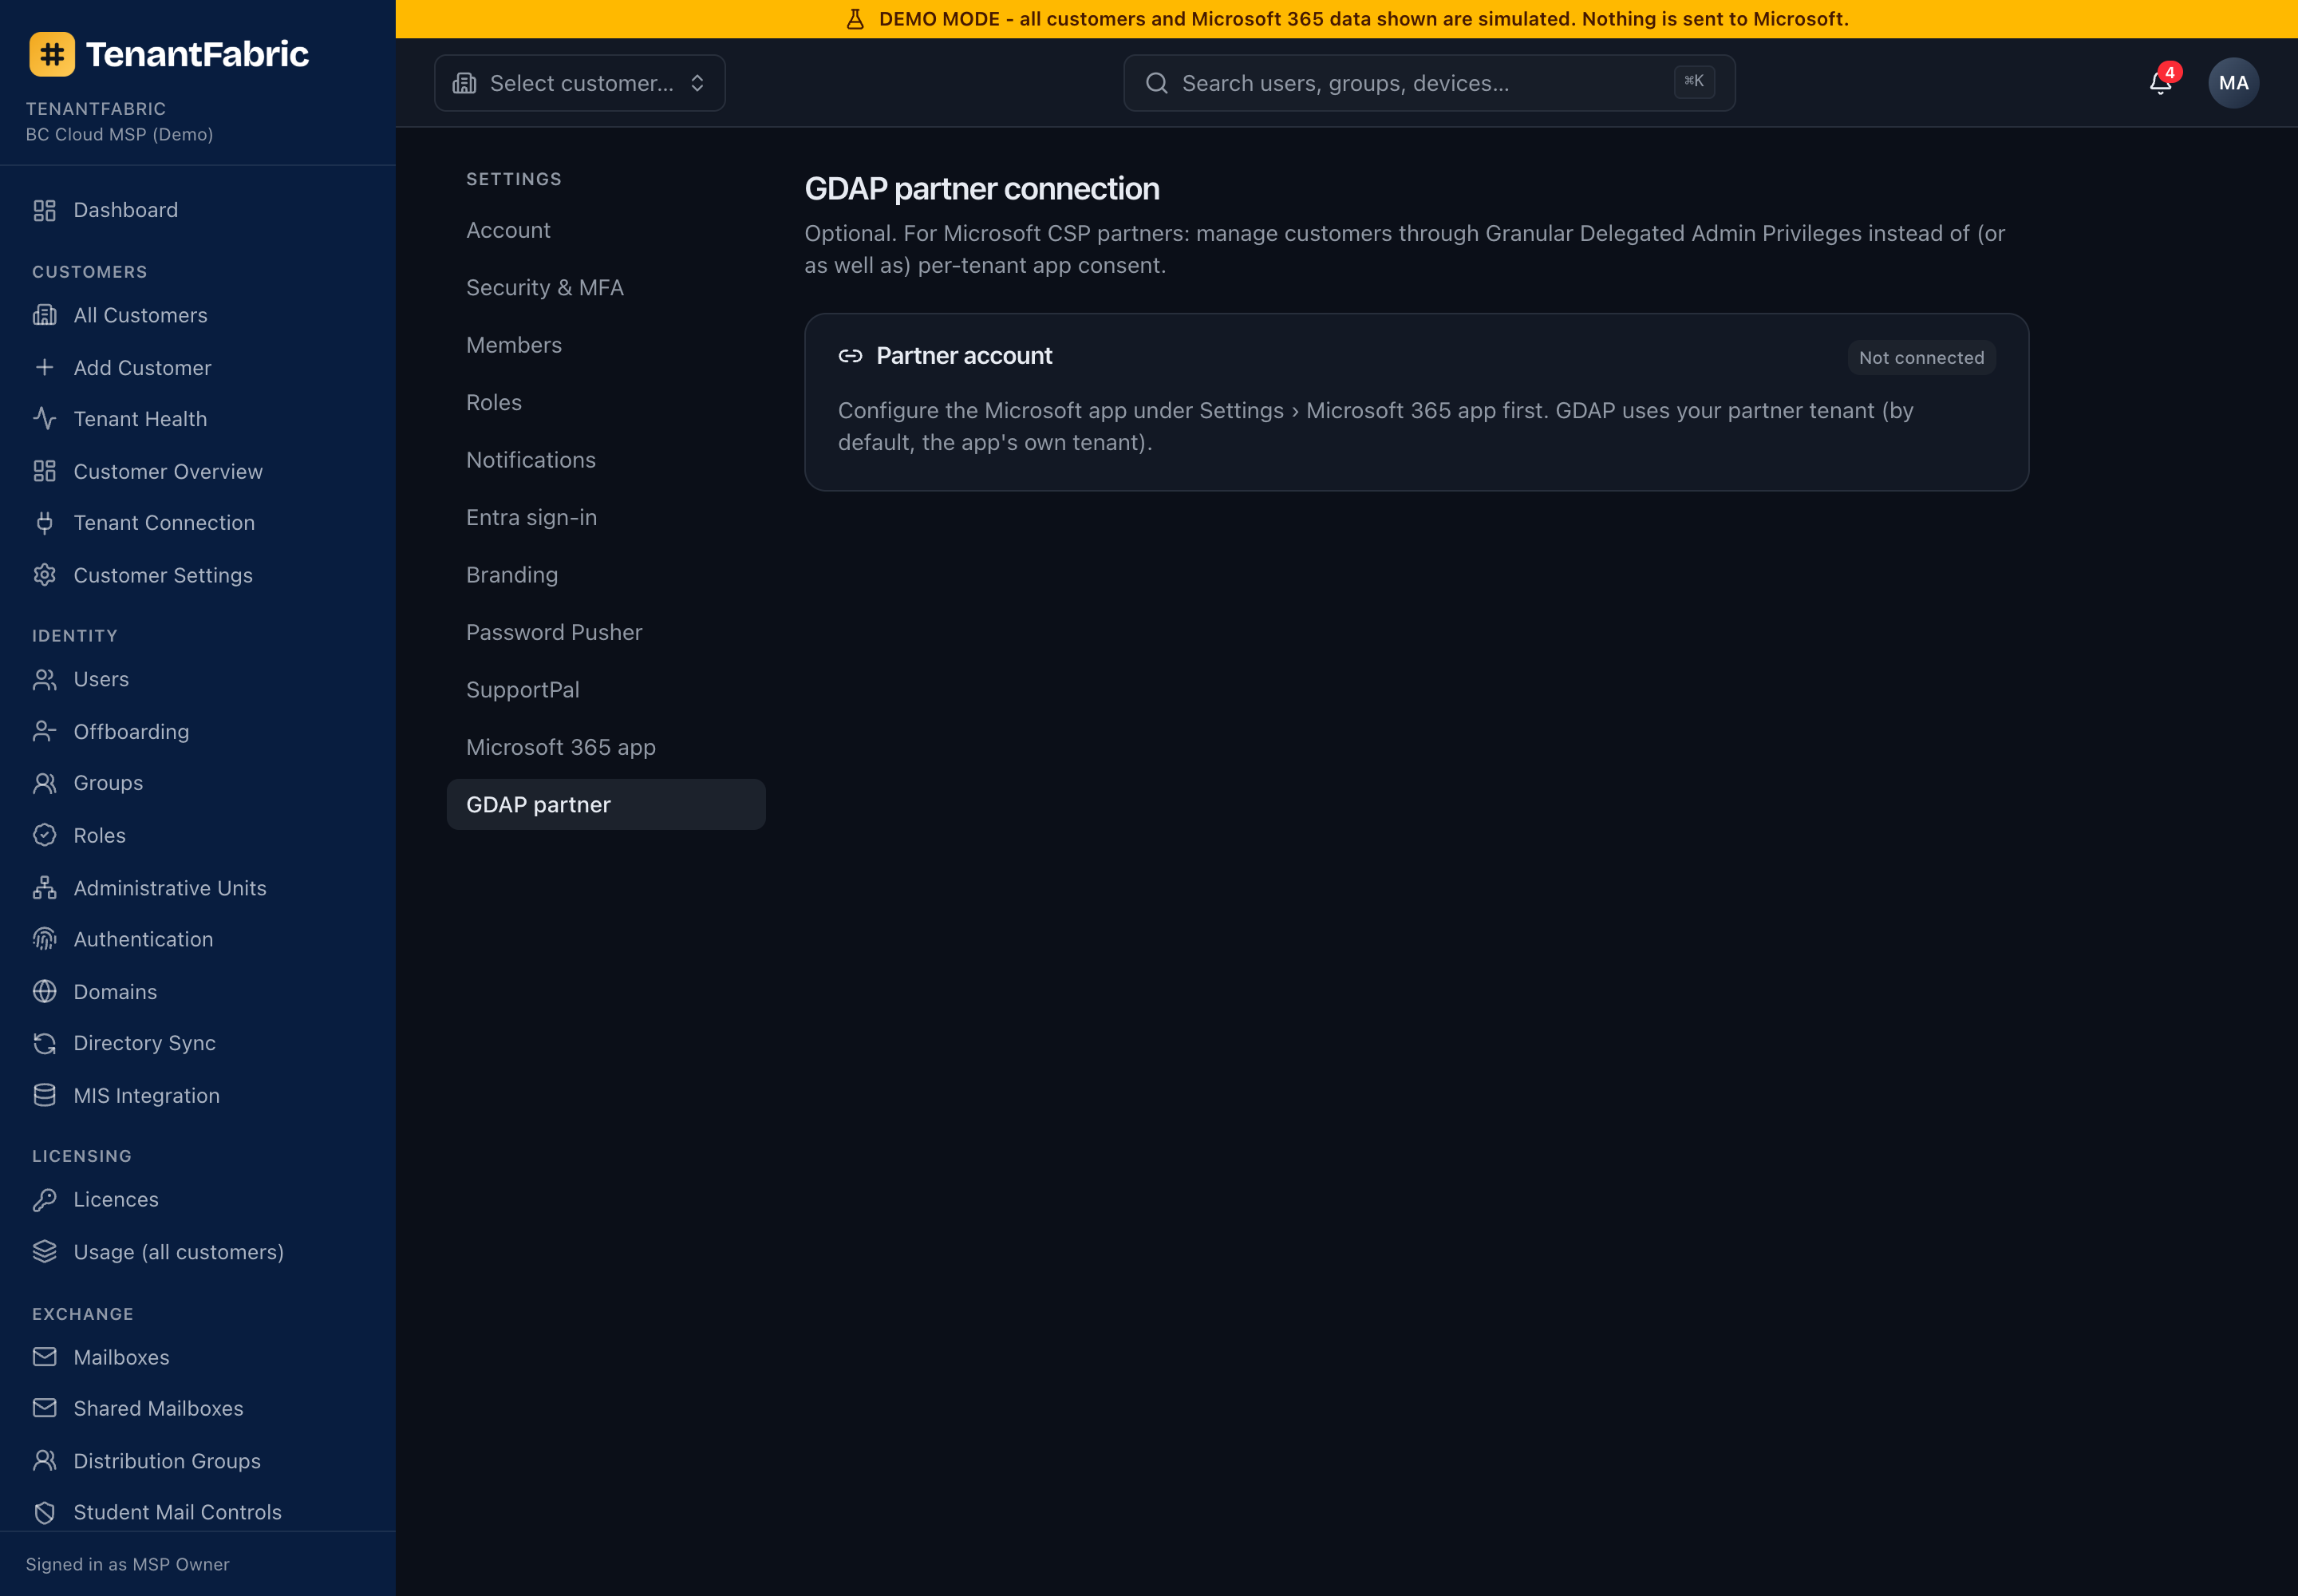Viewport: 2298px width, 1596px height.
Task: Click the TenantFabric hash logo icon
Action: point(52,54)
